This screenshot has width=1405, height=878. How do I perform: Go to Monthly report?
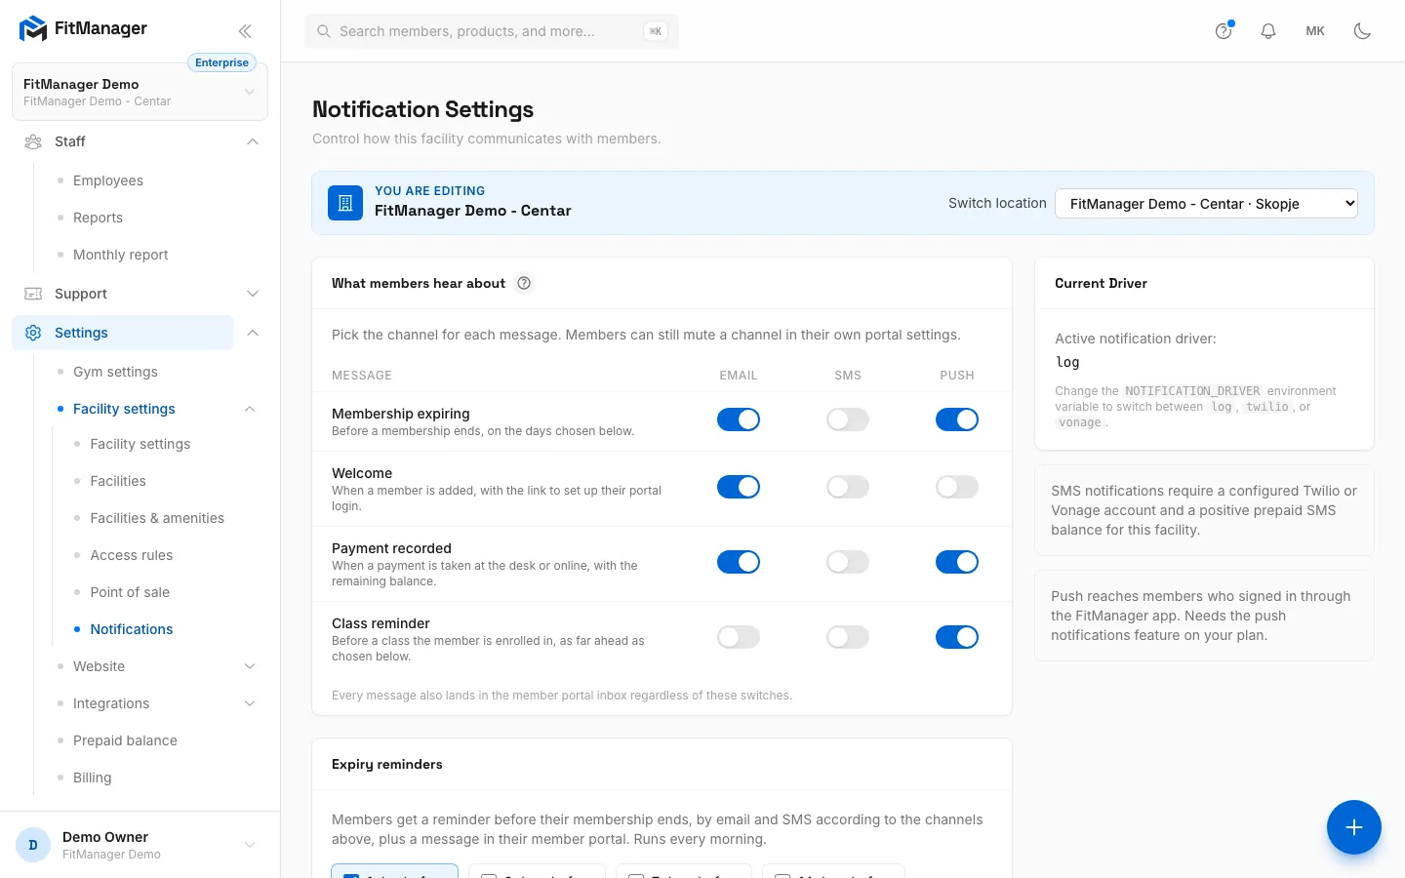(x=121, y=255)
